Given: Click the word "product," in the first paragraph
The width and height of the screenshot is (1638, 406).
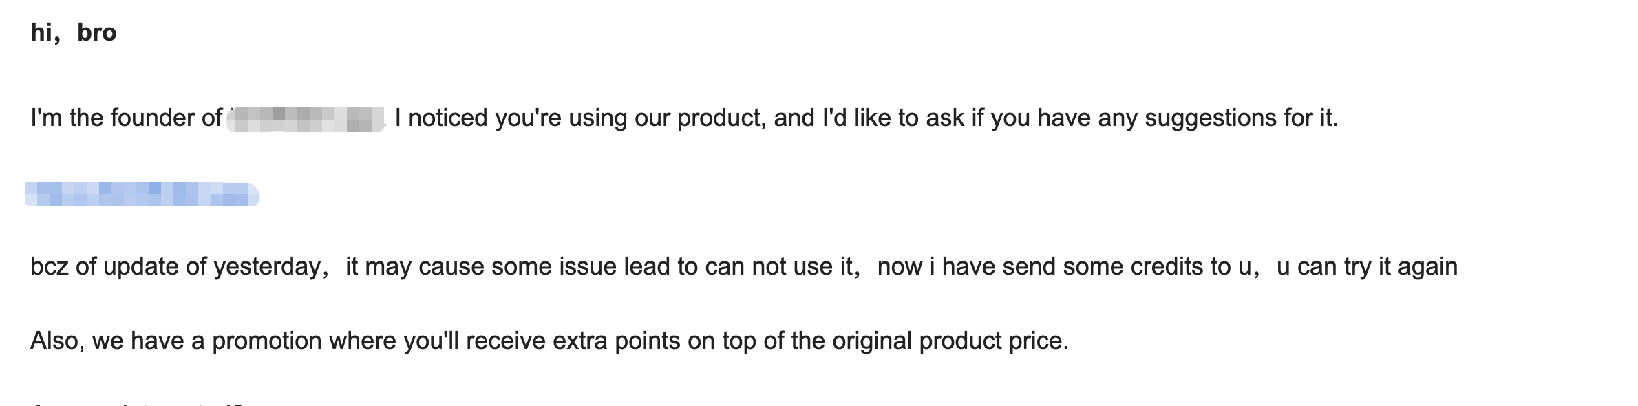Looking at the screenshot, I should (x=721, y=118).
